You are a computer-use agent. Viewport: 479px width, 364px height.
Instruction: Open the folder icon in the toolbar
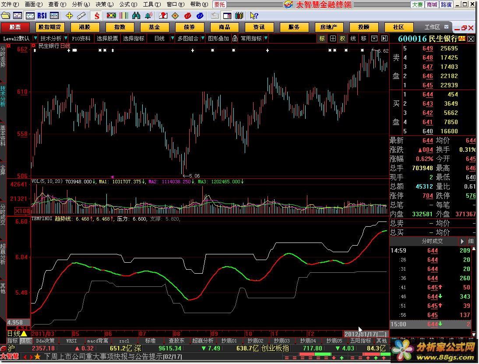pos(6,15)
